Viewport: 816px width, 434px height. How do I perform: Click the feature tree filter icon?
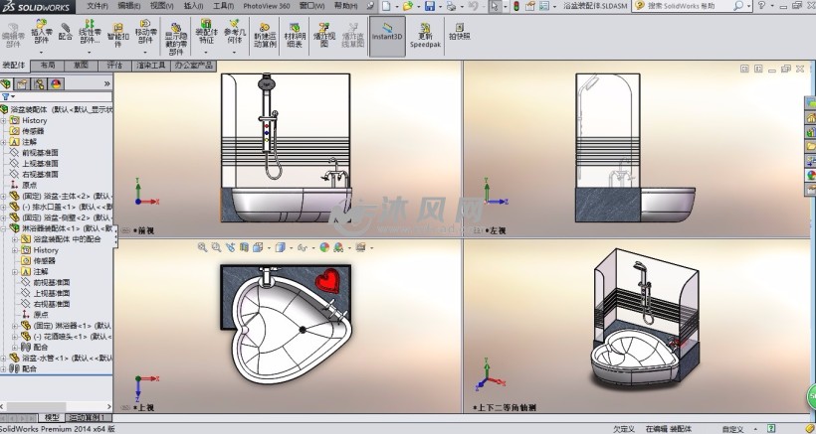pos(6,96)
